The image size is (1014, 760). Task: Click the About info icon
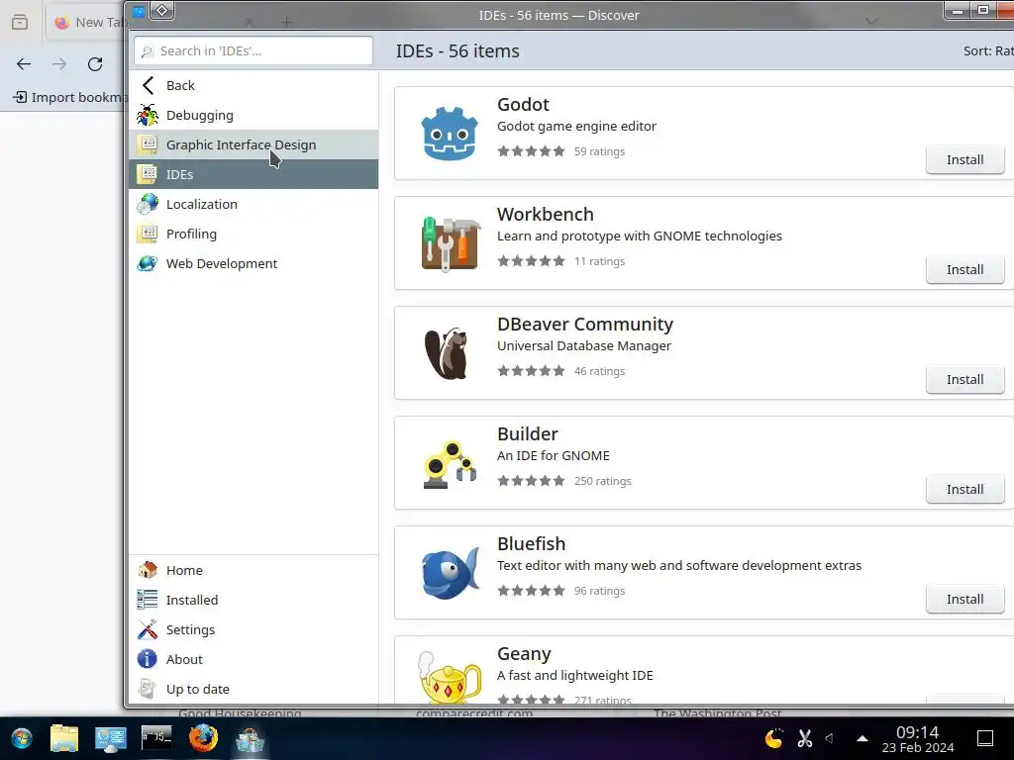pyautogui.click(x=148, y=659)
